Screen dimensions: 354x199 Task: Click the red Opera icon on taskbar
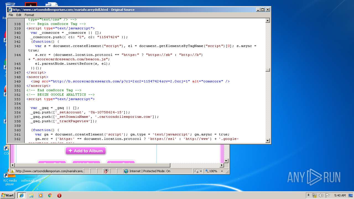(59, 195)
